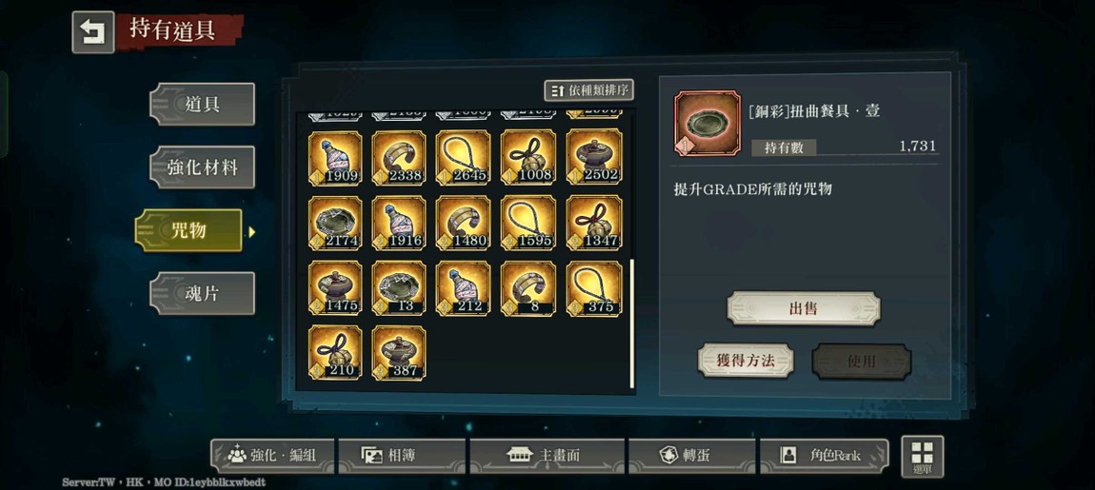Open sort order 依種類排序 dropdown

(x=588, y=90)
